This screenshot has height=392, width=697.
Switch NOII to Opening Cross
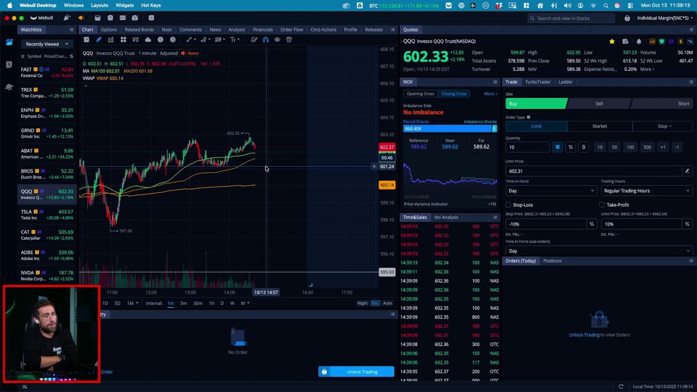(420, 94)
